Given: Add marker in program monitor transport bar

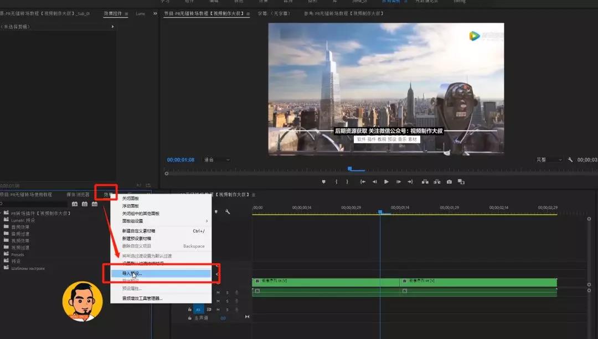Looking at the screenshot, I should click(324, 182).
